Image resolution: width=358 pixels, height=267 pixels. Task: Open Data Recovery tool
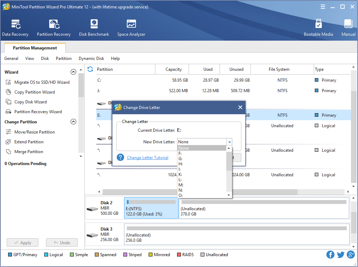click(x=15, y=28)
